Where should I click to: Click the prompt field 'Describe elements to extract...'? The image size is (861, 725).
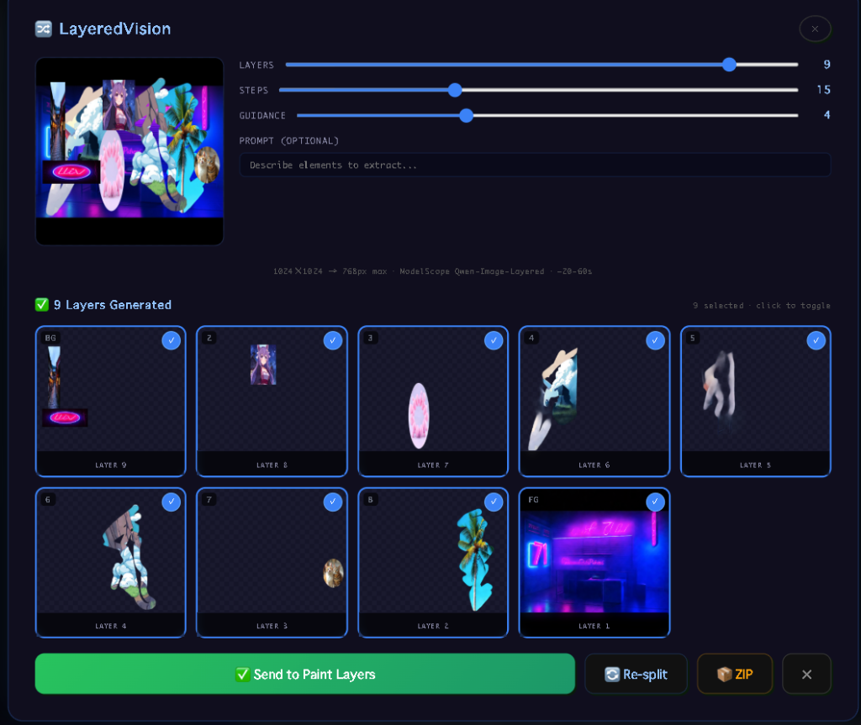click(x=535, y=165)
